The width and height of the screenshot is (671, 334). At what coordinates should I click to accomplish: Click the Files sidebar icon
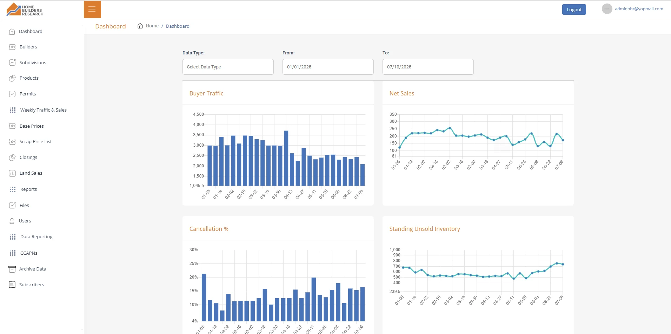[x=12, y=205]
